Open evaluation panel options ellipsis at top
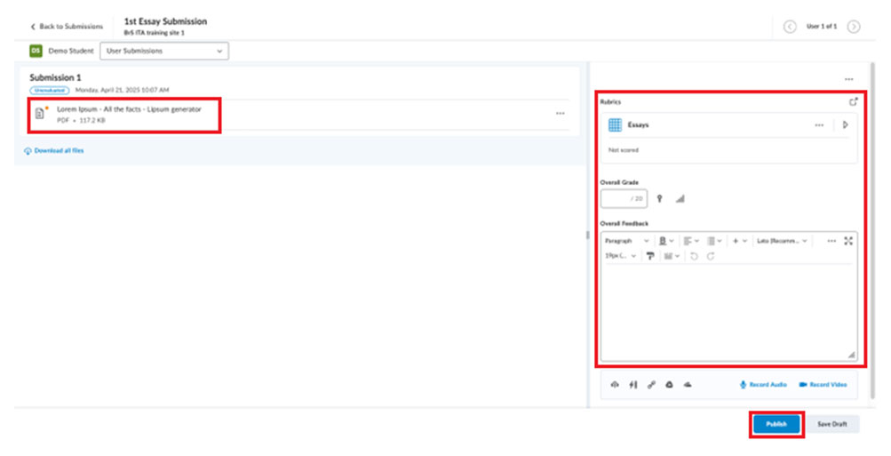Screen dimensions: 891x456 [849, 79]
